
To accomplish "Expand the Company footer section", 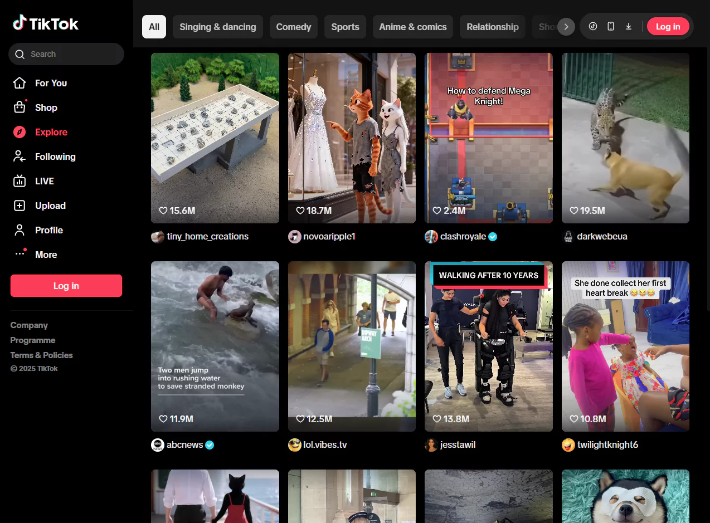I will [29, 325].
